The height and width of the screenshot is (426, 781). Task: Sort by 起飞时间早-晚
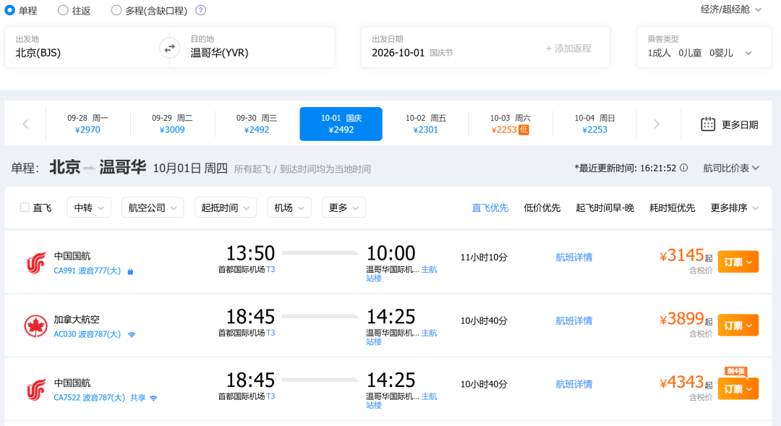[605, 208]
